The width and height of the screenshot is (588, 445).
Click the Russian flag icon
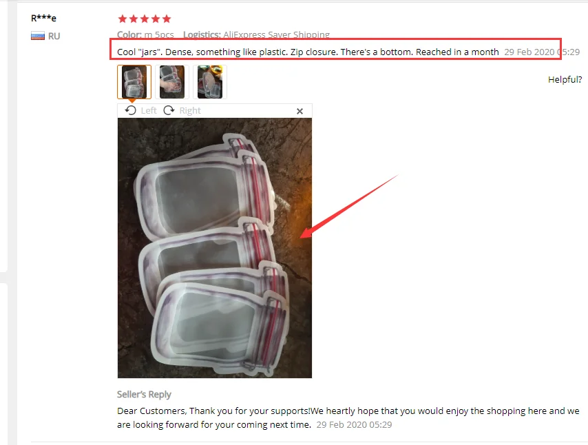[x=37, y=36]
